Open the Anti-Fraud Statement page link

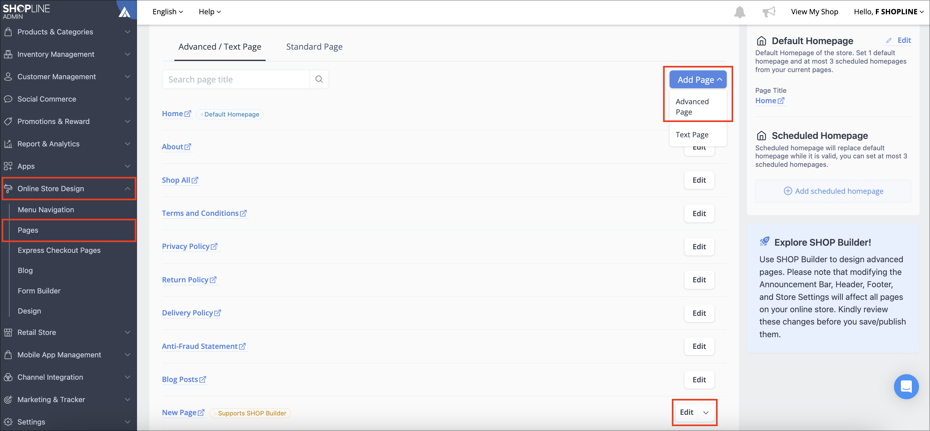[204, 346]
